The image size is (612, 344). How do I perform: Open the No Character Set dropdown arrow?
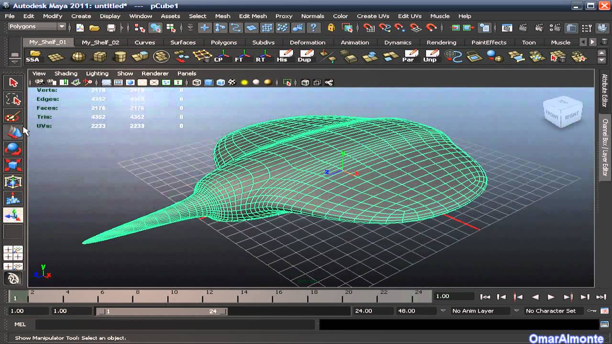pos(516,311)
